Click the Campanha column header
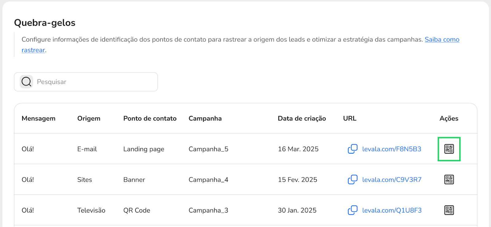Image resolution: width=491 pixels, height=227 pixels. [205, 118]
